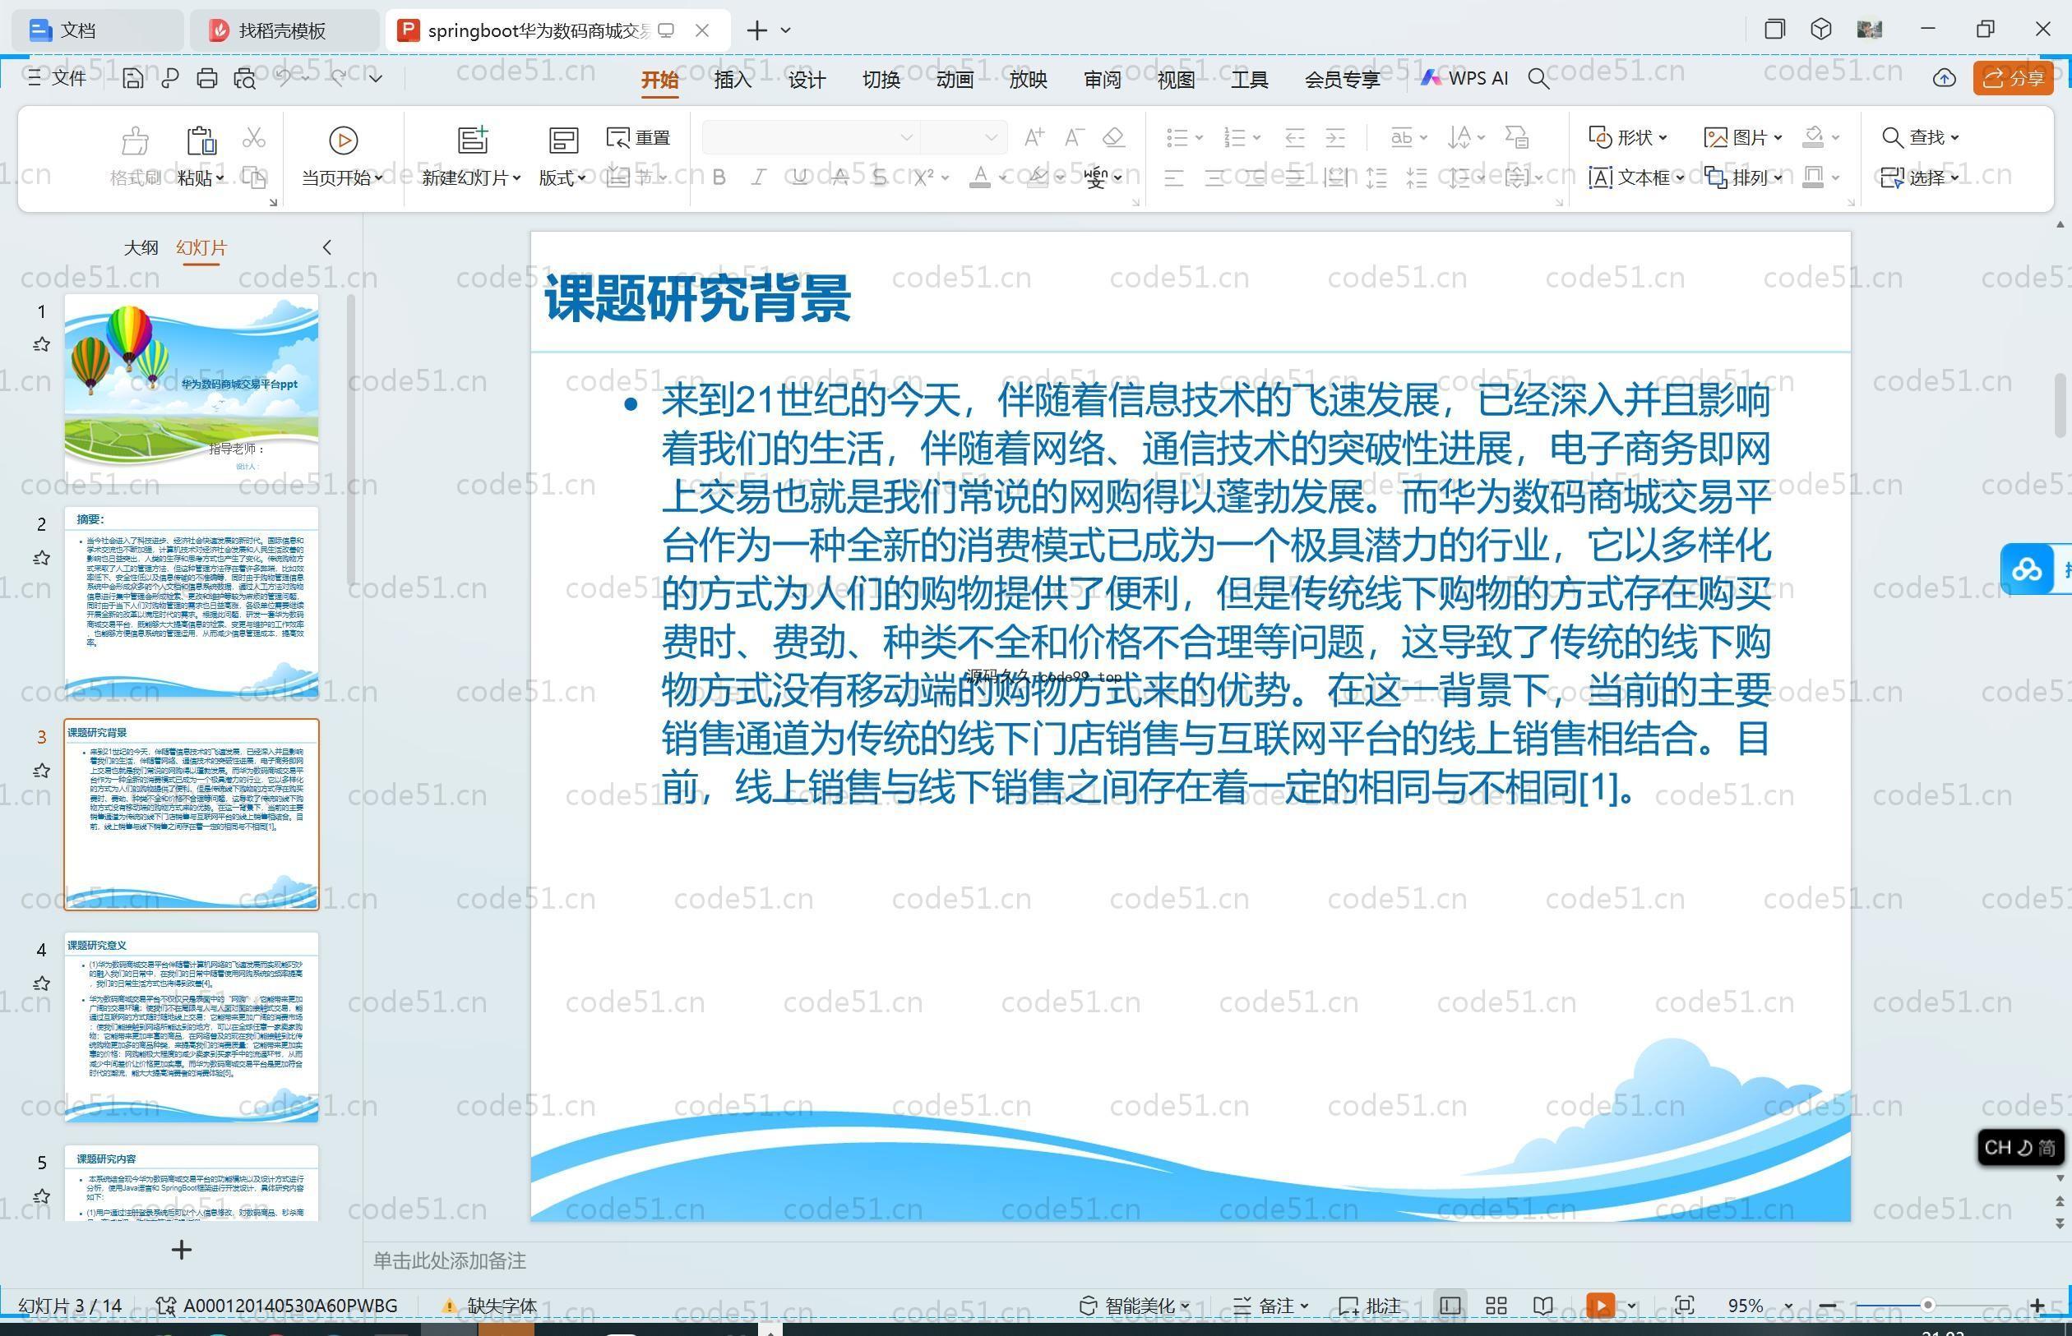Add new slide with plus button

[x=182, y=1250]
